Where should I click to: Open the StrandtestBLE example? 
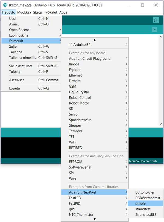point(145,215)
